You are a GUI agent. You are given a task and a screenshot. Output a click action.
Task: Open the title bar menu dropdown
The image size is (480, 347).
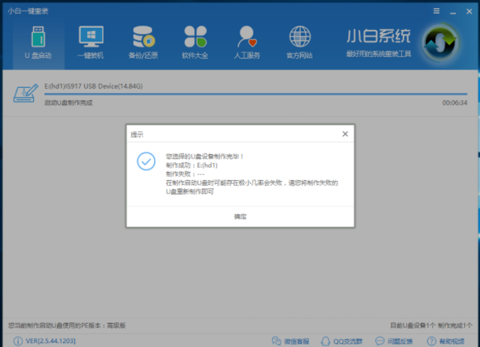pyautogui.click(x=436, y=12)
